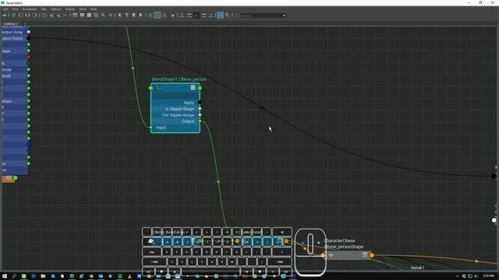Add selected nodes to graph
Viewport: 499px width, 280px height.
[x=51, y=16]
